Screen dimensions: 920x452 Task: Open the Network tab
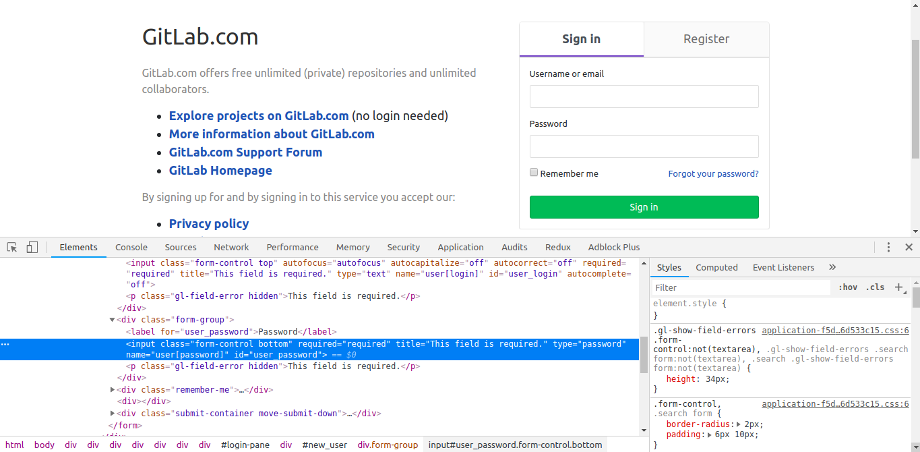pyautogui.click(x=231, y=248)
